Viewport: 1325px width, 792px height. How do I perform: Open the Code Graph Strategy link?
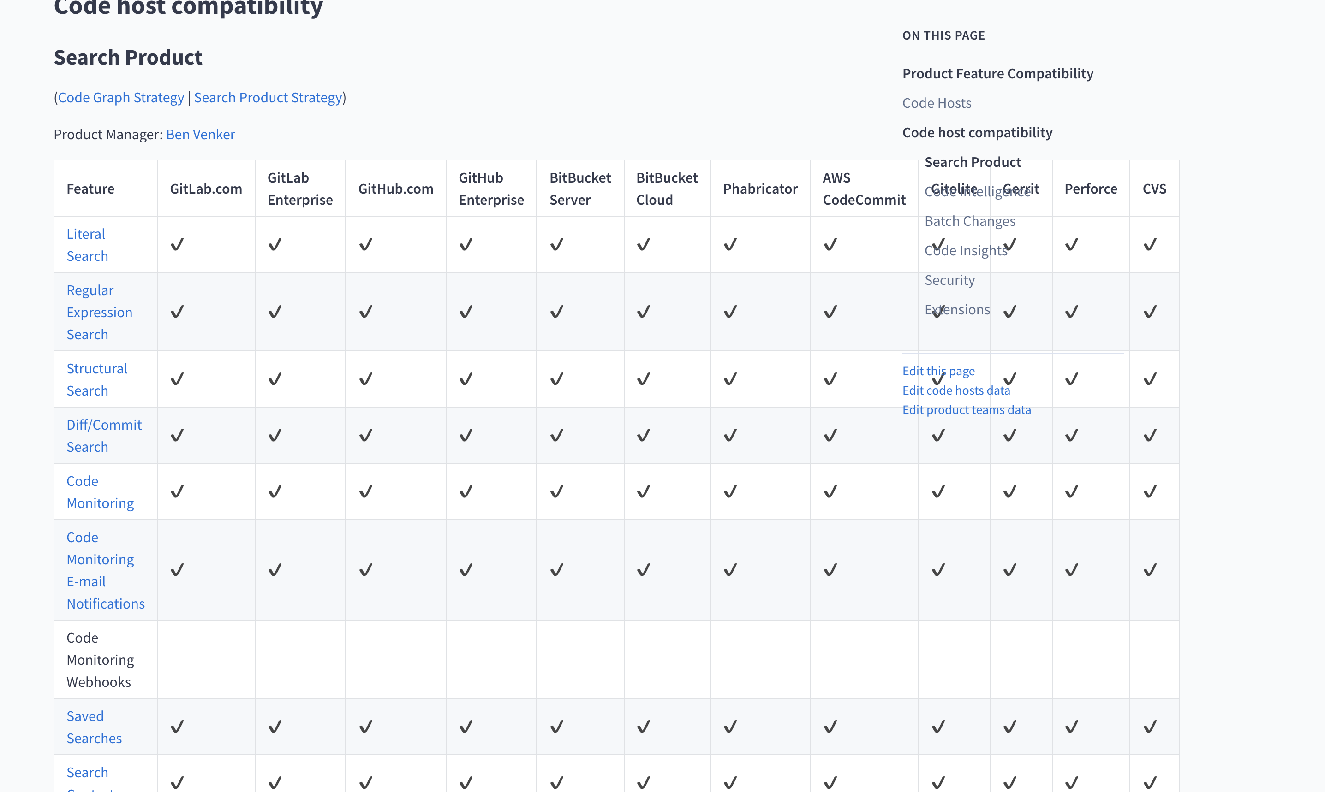point(121,97)
